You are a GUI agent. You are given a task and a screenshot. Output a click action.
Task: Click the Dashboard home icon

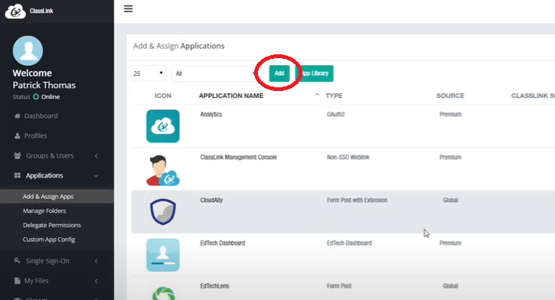[17, 116]
